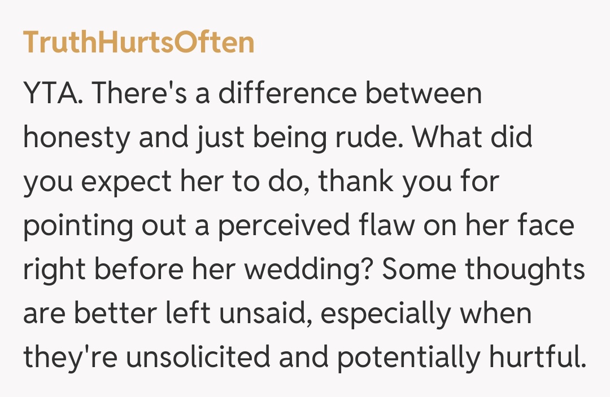Click the word "thoughts" in the comment
The width and height of the screenshot is (610, 397).
[x=524, y=270]
